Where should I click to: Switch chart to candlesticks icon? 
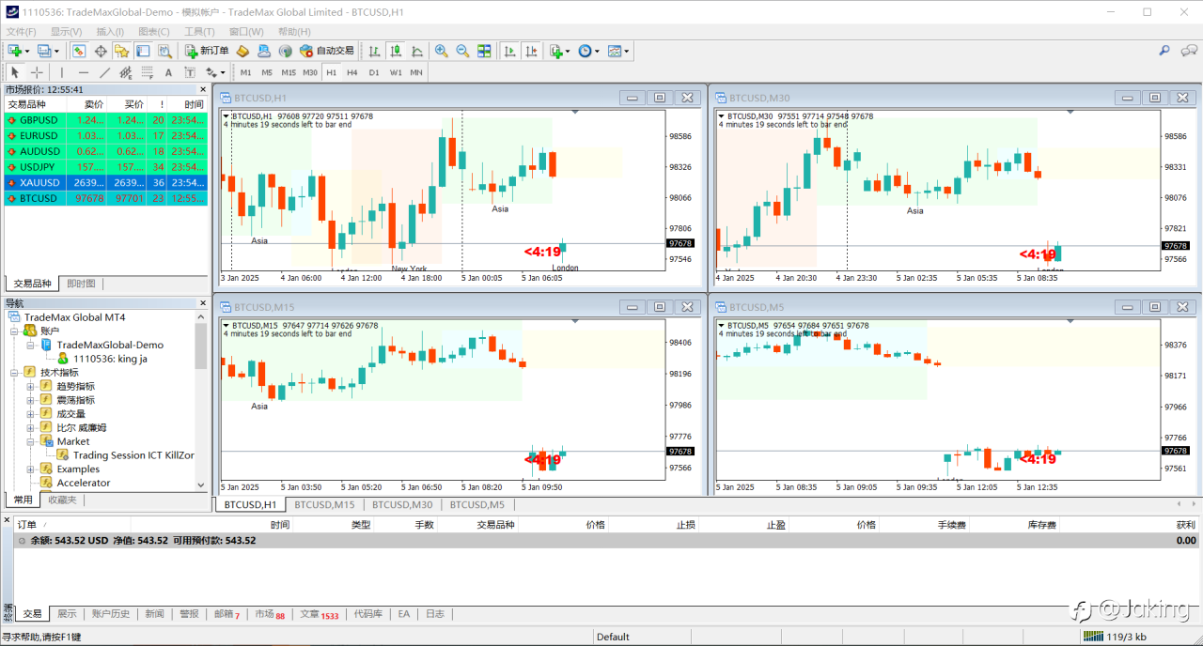tap(396, 51)
